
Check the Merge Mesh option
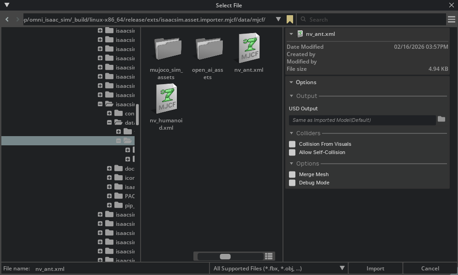(x=292, y=174)
